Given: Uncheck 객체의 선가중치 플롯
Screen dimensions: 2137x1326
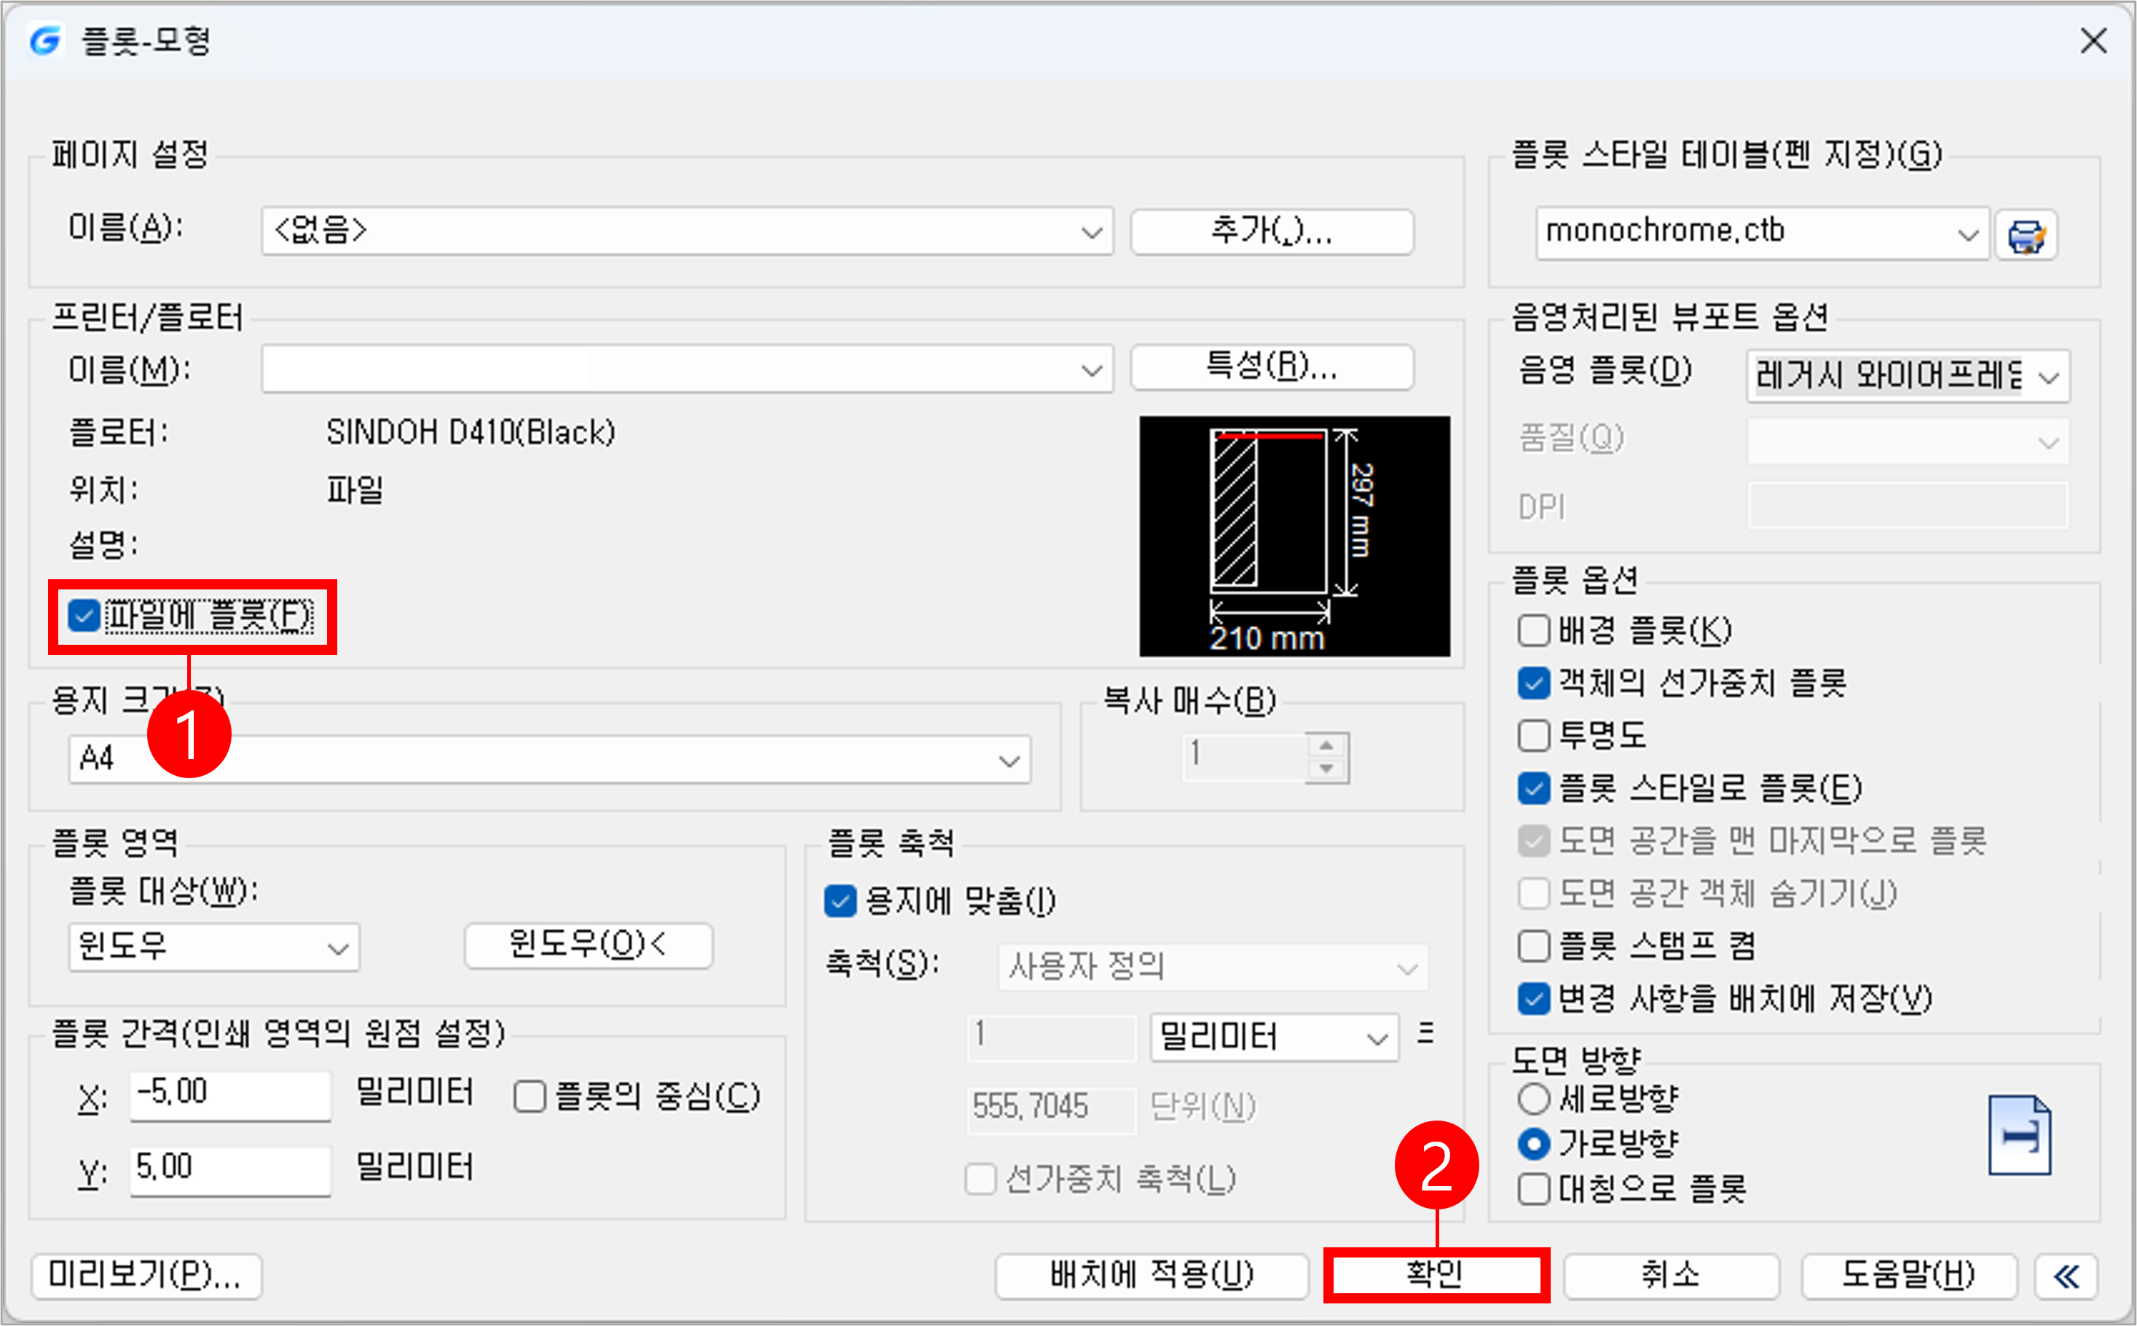Looking at the screenshot, I should [1534, 682].
